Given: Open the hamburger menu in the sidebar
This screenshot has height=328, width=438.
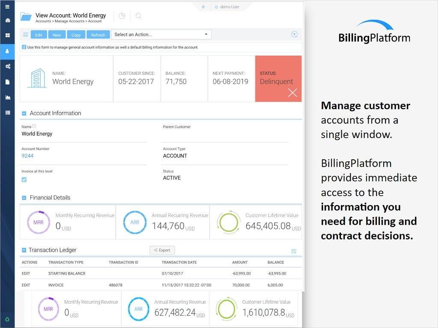Looking at the screenshot, I should 8,6.
